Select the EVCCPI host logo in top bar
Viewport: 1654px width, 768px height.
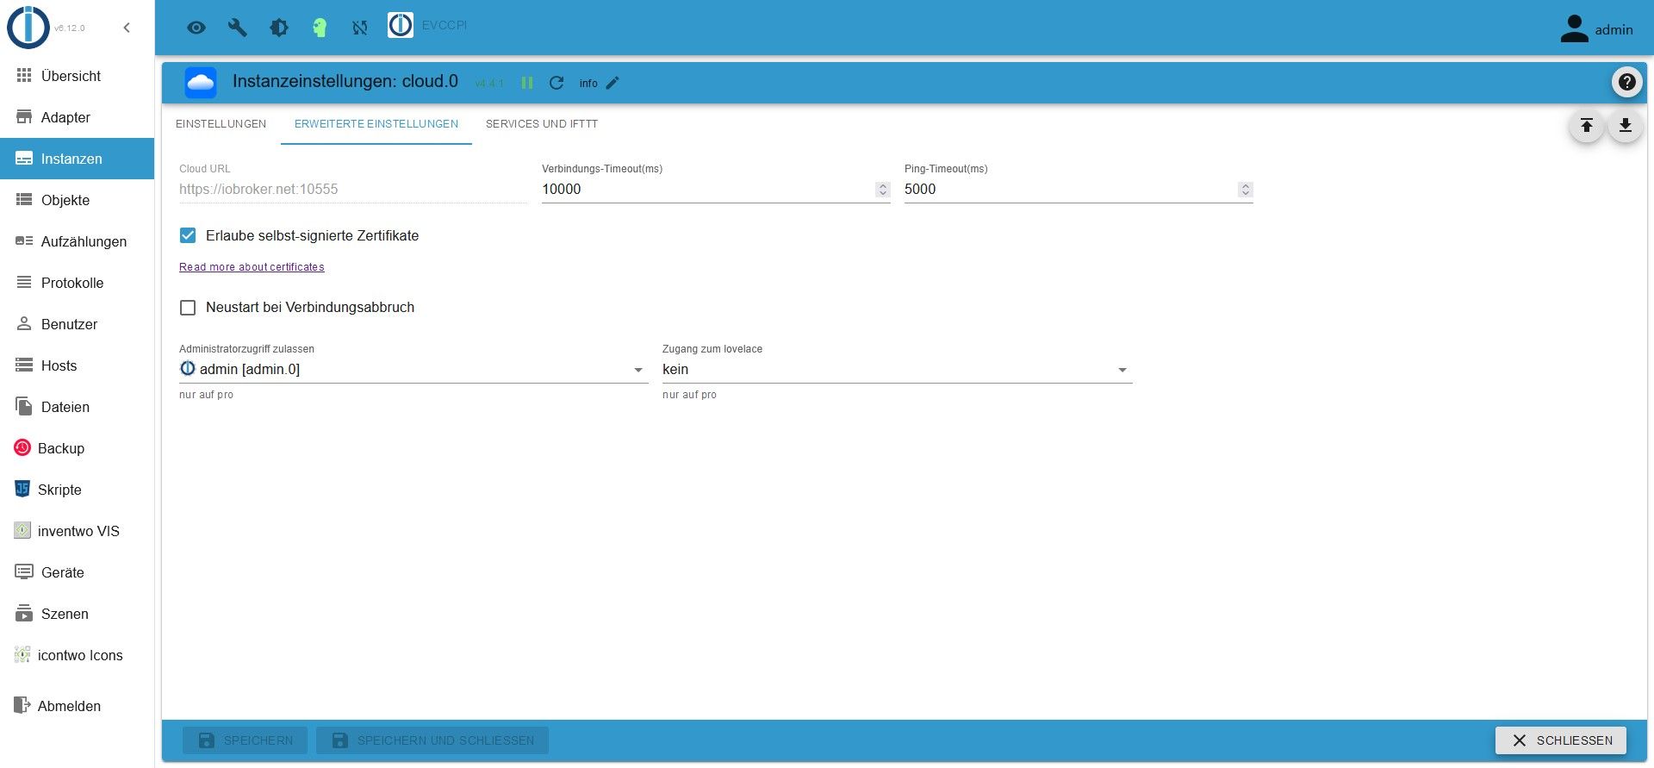401,25
